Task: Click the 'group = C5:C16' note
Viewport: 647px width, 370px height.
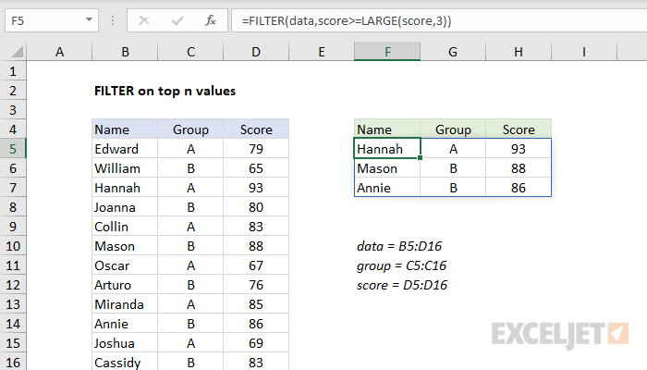Action: [401, 265]
